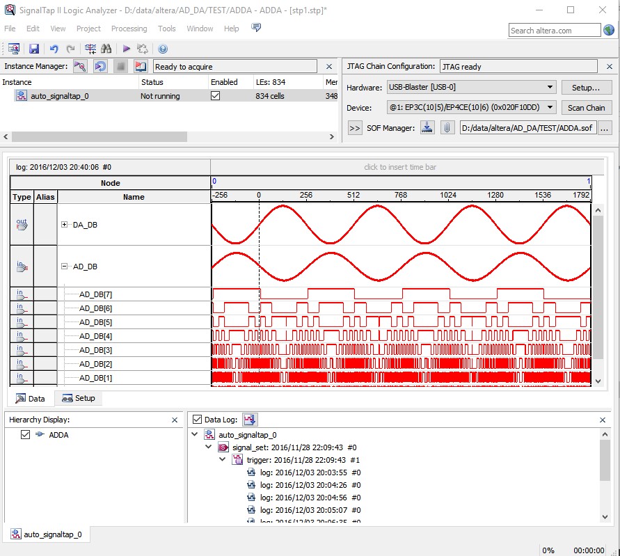Expand the DA_DB bus node
This screenshot has width=620, height=556.
65,224
